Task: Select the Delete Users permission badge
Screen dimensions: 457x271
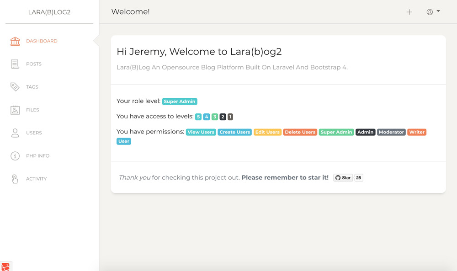Action: coord(299,132)
